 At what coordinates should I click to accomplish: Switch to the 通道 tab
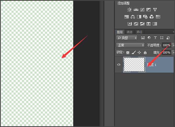(129, 32)
